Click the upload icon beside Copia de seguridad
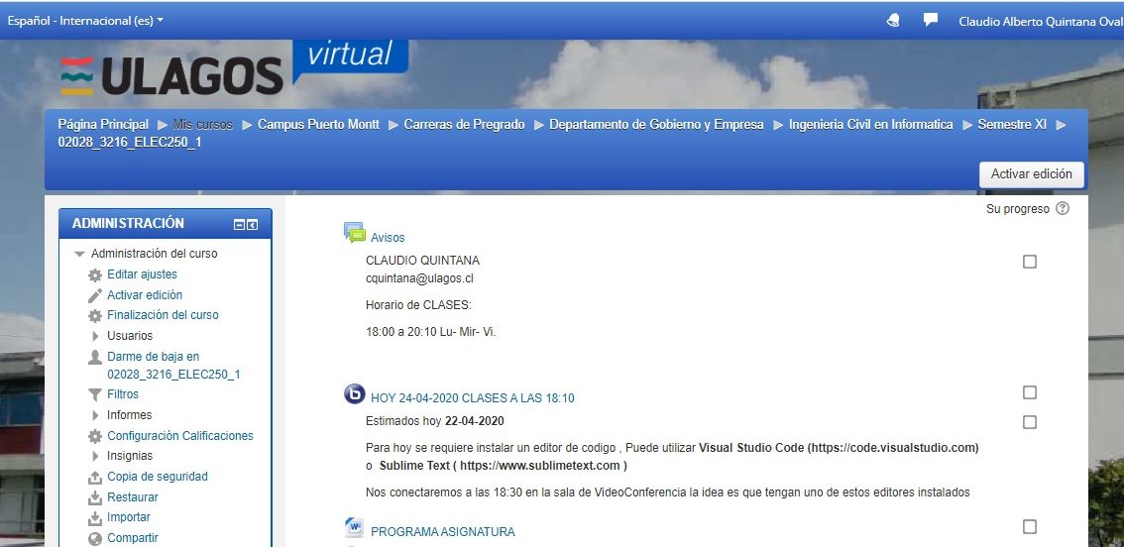The height and width of the screenshot is (547, 1124). pos(94,478)
